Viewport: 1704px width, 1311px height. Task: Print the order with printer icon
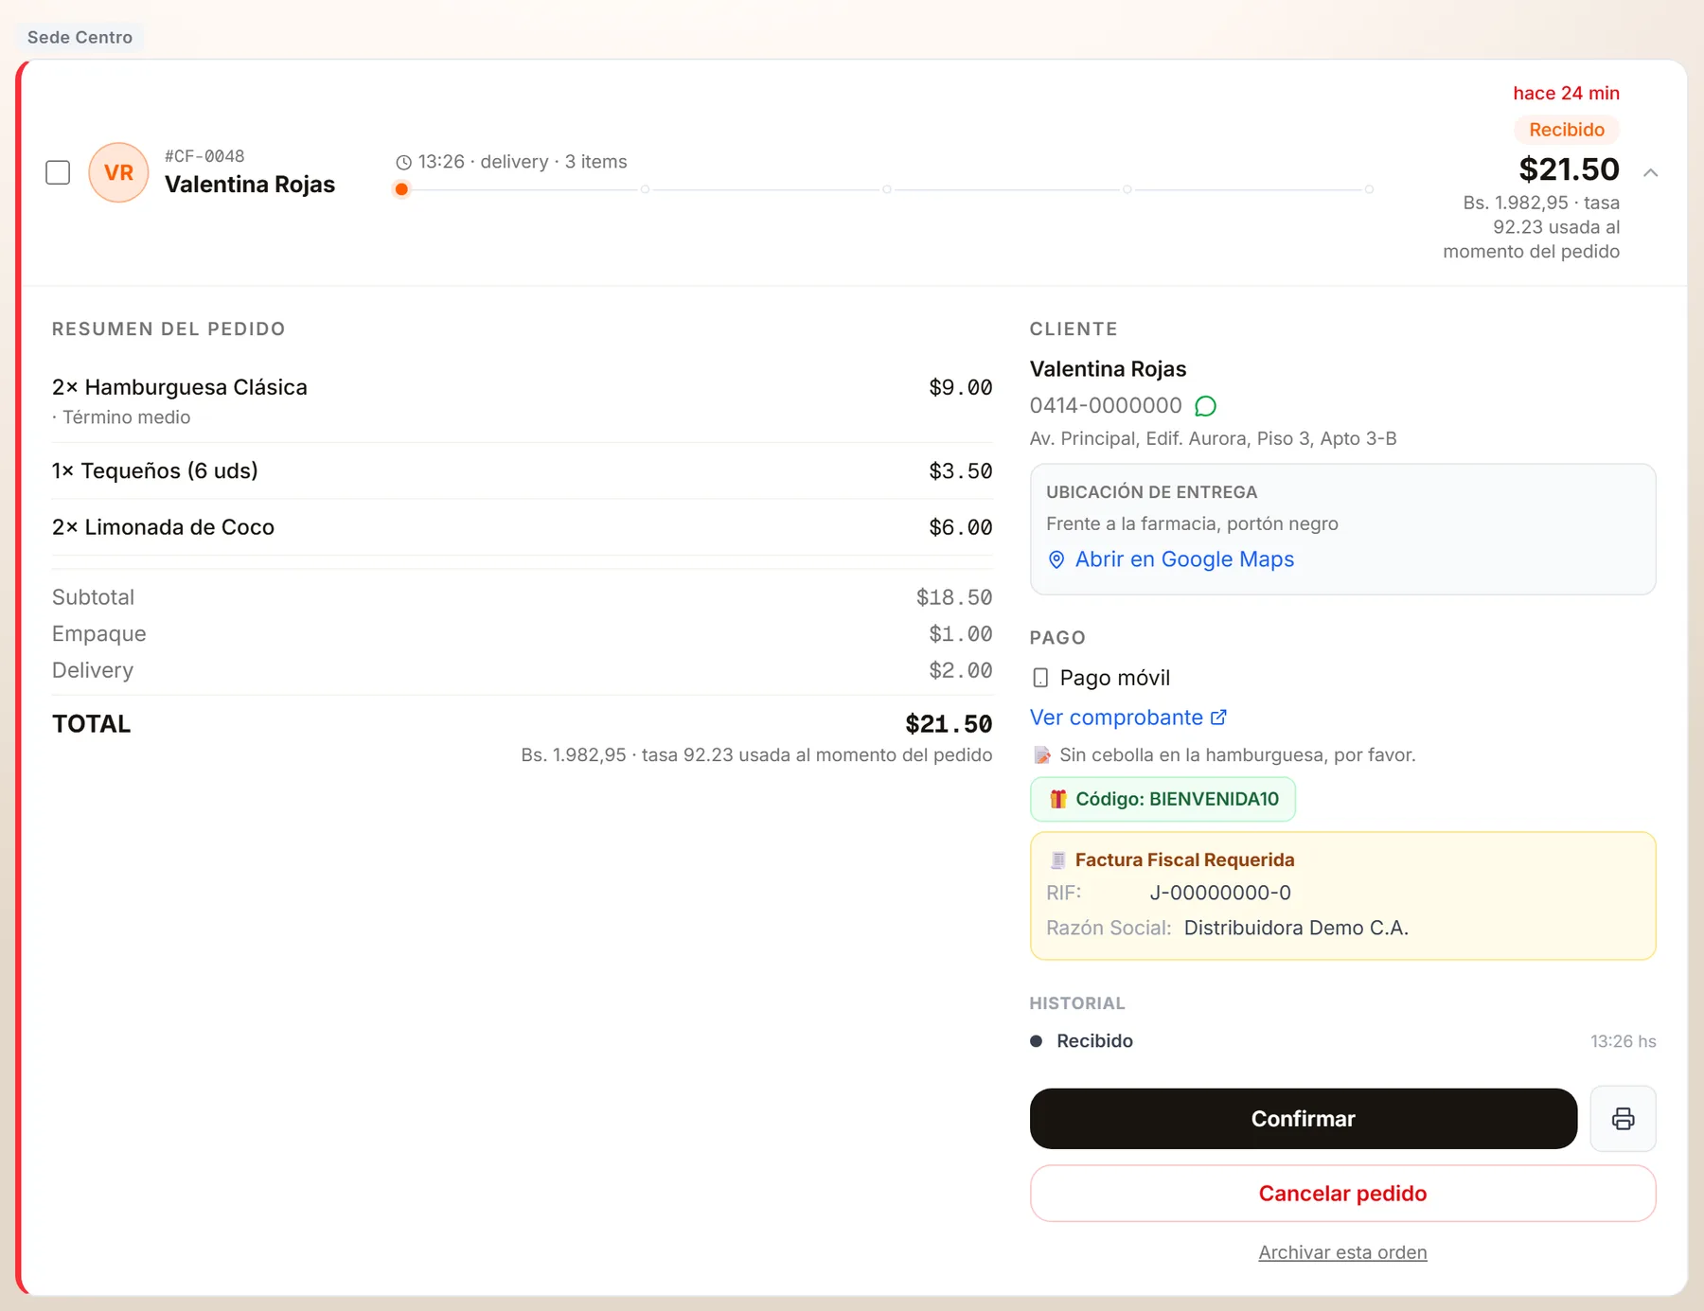tap(1623, 1119)
